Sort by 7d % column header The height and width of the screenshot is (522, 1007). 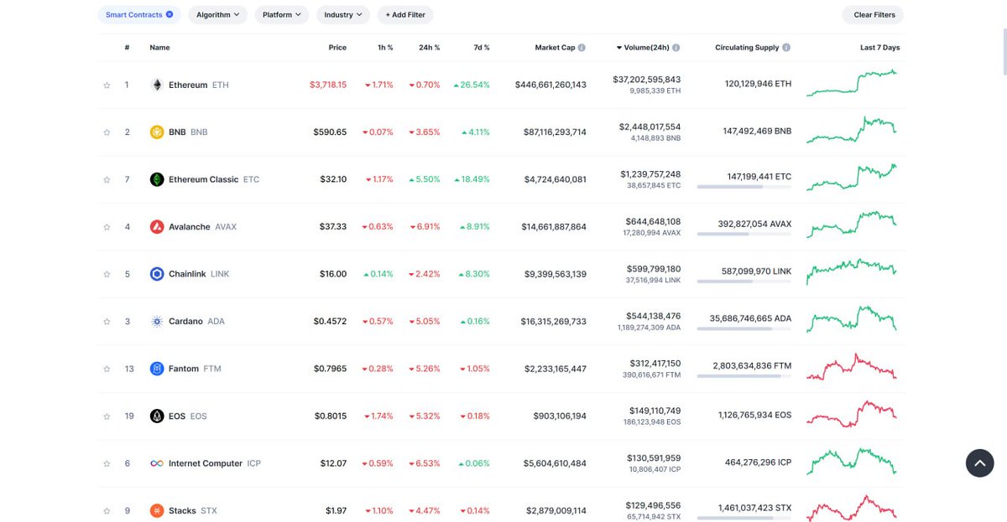click(x=481, y=48)
